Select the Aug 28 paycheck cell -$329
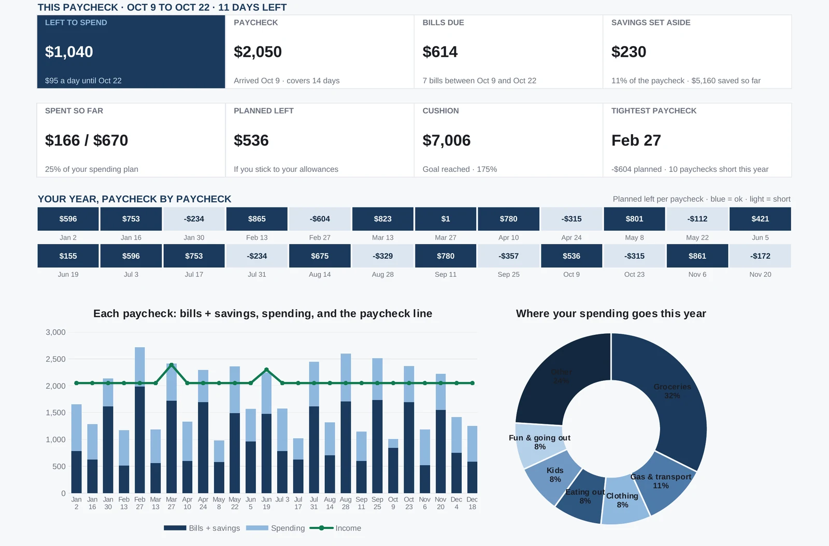This screenshot has width=829, height=546. [x=383, y=256]
